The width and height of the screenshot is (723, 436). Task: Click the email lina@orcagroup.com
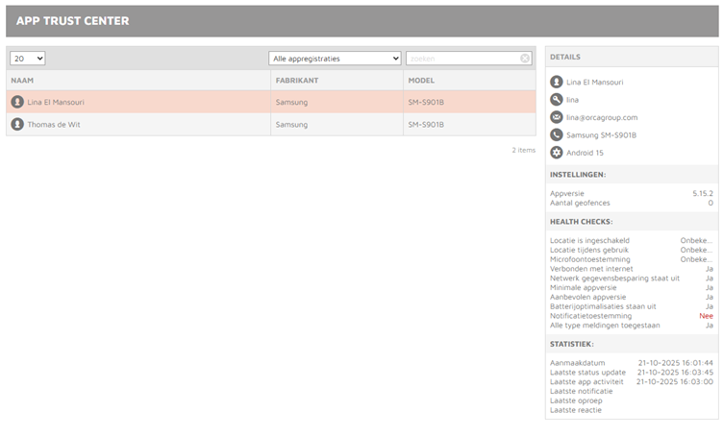click(602, 117)
